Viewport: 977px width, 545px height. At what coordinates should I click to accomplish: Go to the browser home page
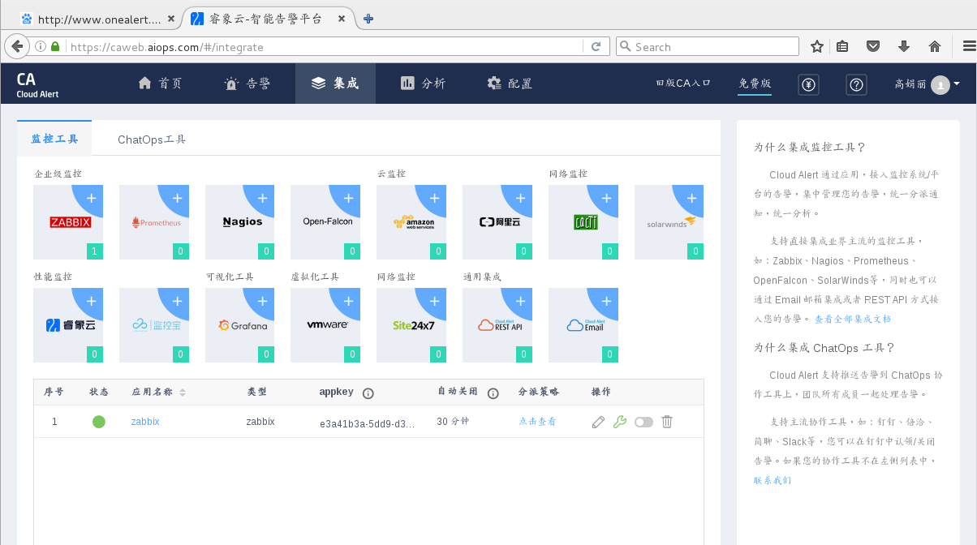[x=934, y=46]
